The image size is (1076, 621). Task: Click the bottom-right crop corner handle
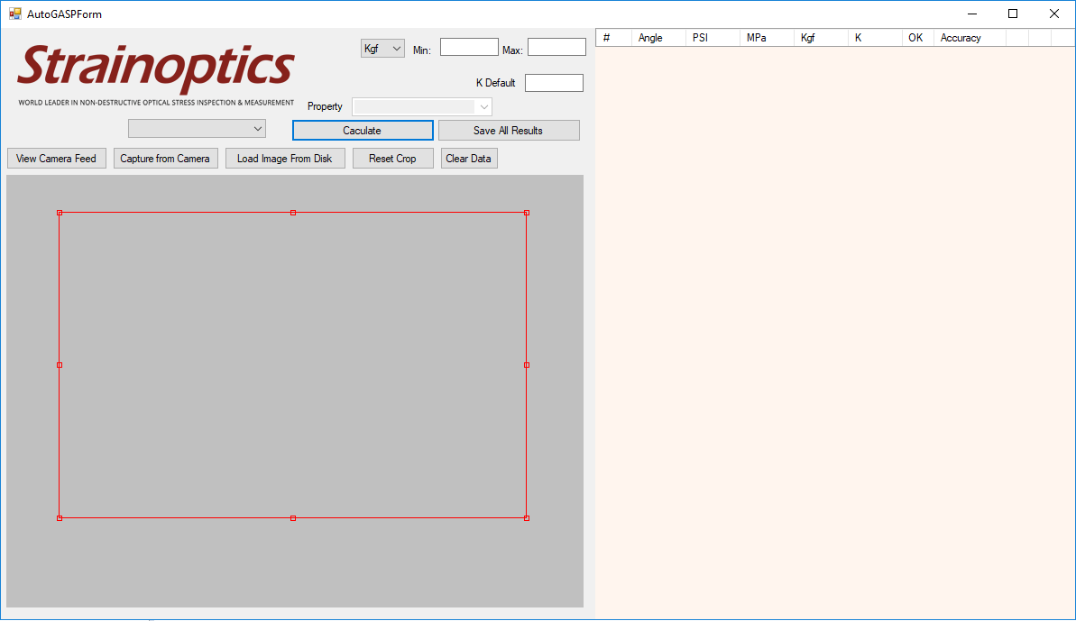pos(527,518)
